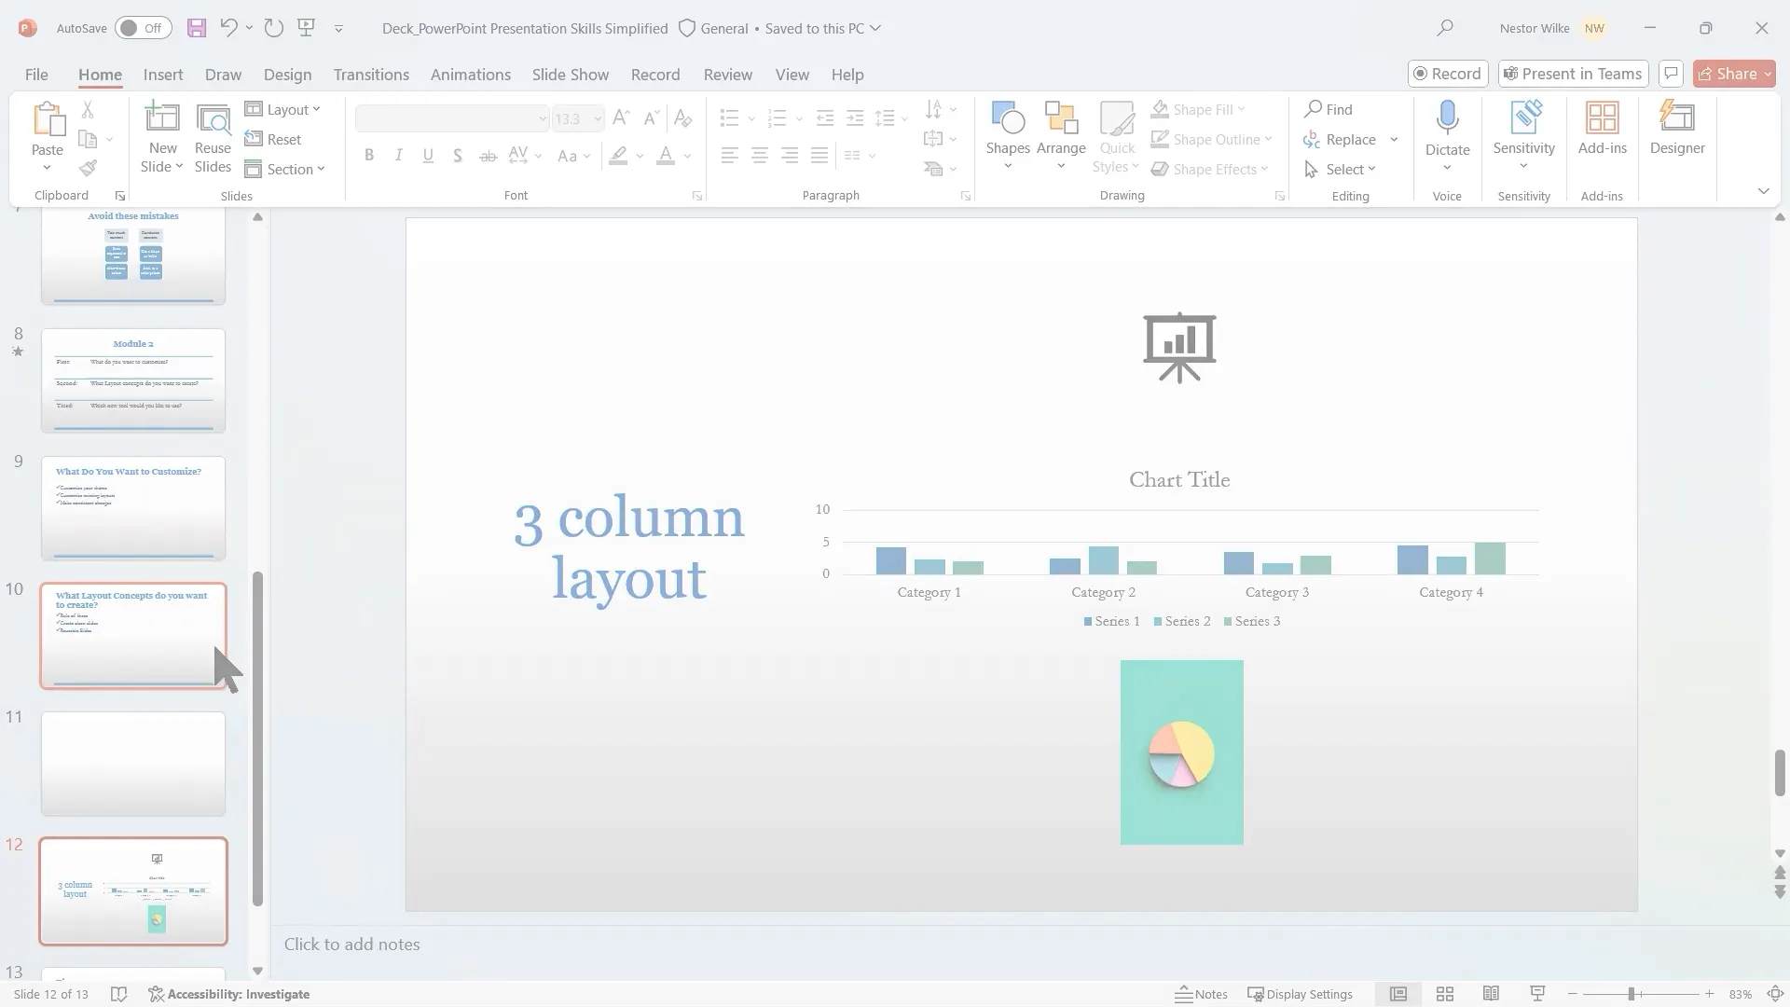Viewport: 1790px width, 1007px height.
Task: Redo the last action
Action: pyautogui.click(x=273, y=28)
